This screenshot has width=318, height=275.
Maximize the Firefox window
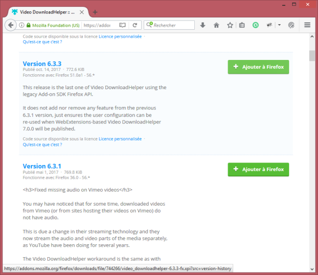[294, 4]
